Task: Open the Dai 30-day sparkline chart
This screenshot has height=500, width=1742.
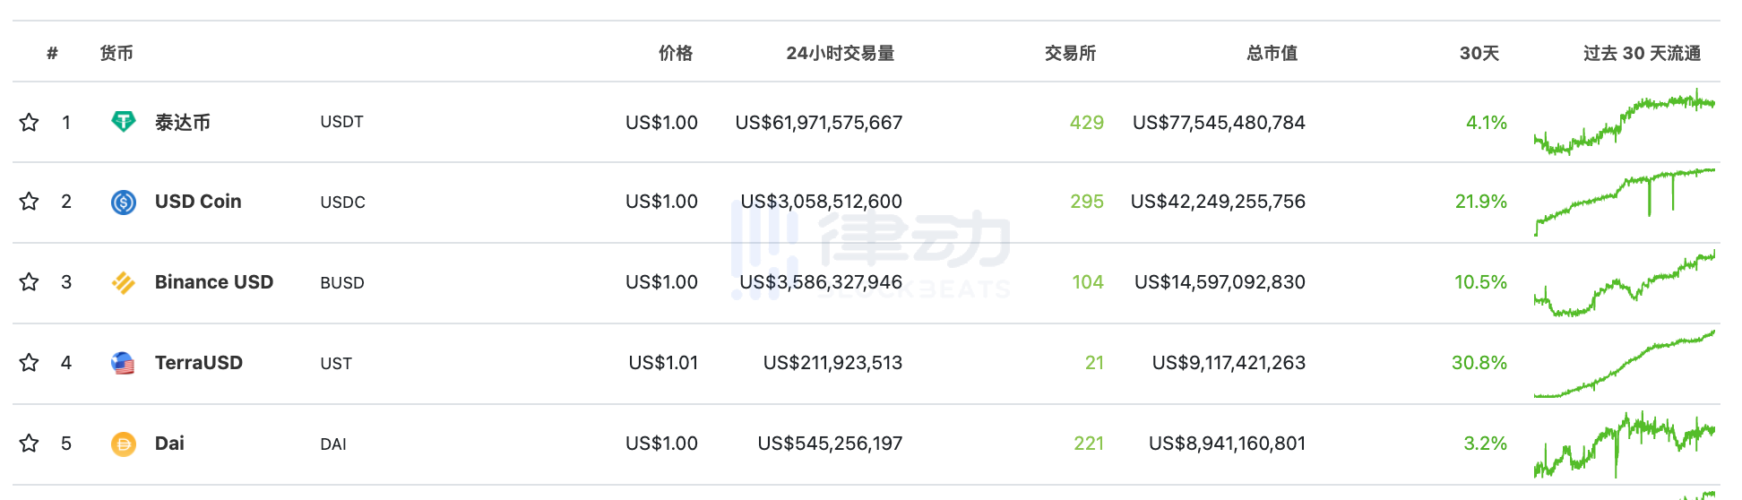Action: 1624,444
